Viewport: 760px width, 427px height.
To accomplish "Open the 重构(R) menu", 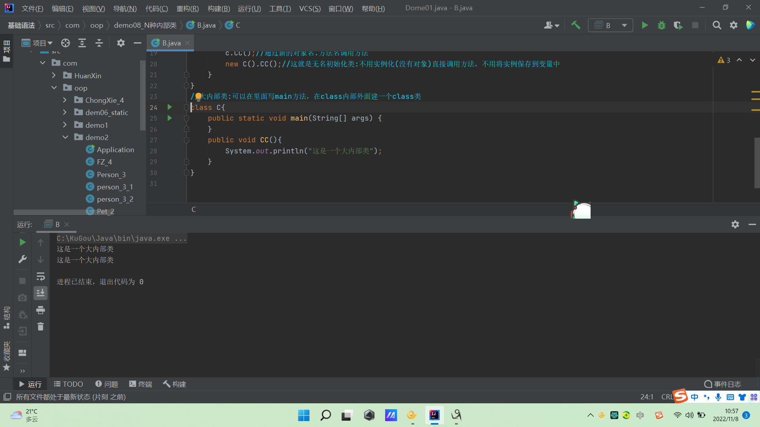I will coord(187,8).
